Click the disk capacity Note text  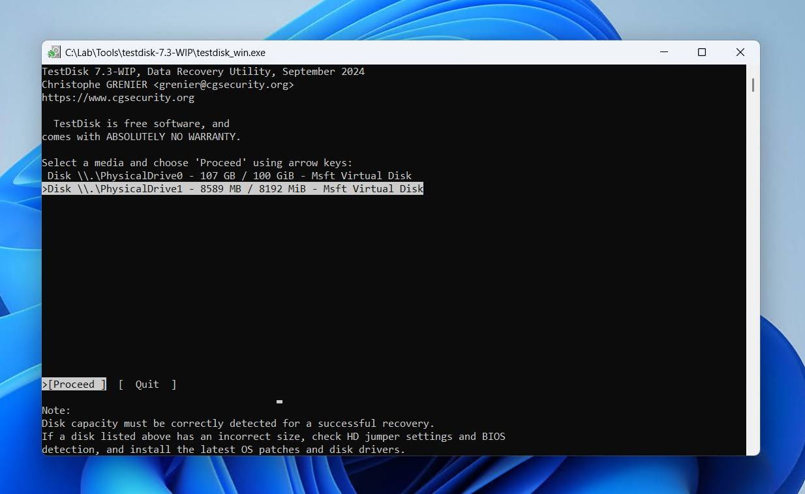tap(237, 423)
